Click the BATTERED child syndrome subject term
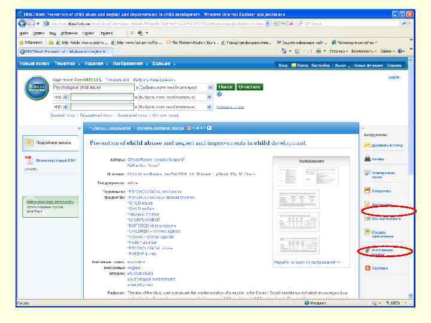Screen dimensions: 431x323 pos(151,226)
